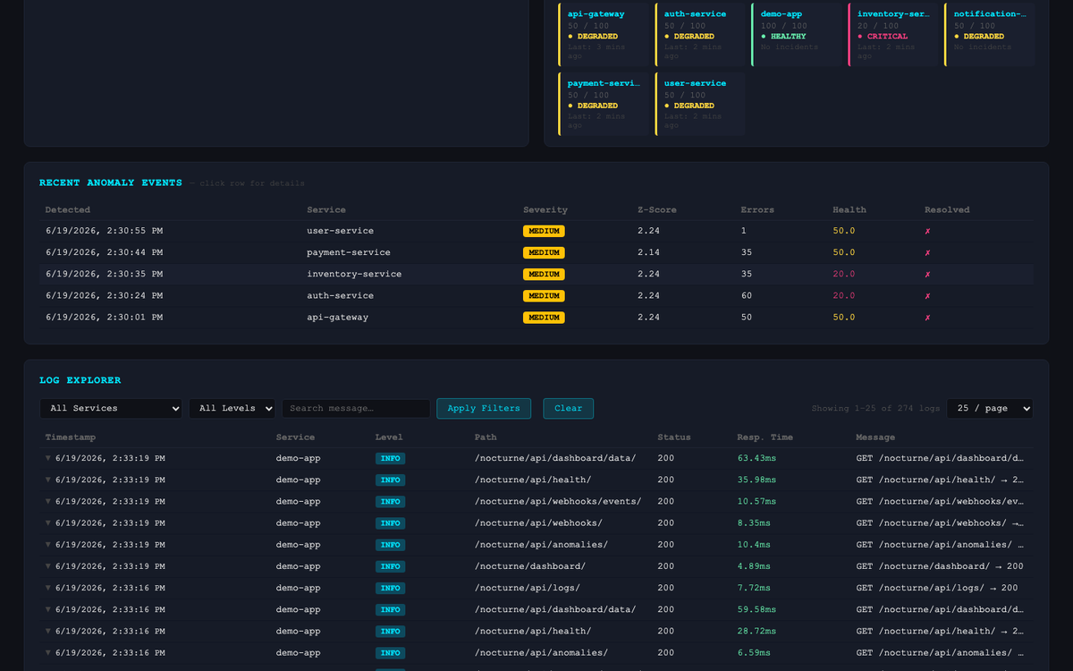The width and height of the screenshot is (1073, 671).
Task: Open the demo-app HEALTHY service card
Action: click(797, 34)
